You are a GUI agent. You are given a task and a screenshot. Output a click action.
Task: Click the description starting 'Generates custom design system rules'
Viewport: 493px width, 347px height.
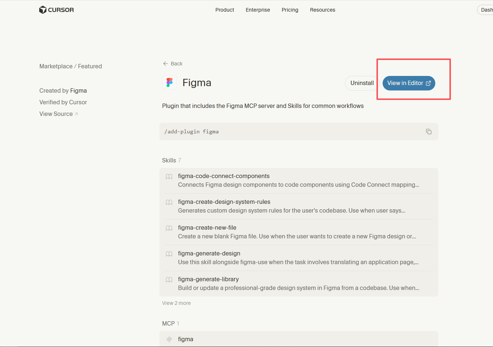(292, 211)
